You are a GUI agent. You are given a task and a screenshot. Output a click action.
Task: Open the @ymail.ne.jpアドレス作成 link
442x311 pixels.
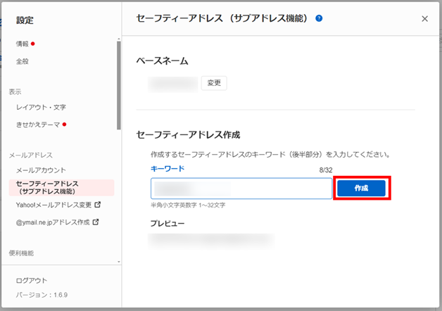pyautogui.click(x=52, y=222)
